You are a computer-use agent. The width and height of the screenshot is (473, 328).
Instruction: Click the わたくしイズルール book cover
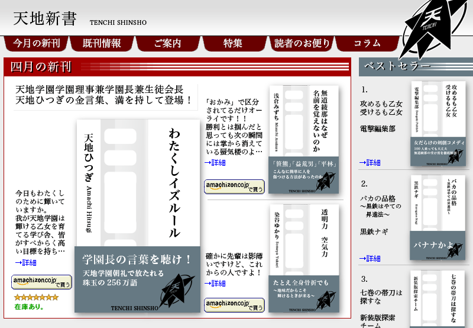[138, 216]
